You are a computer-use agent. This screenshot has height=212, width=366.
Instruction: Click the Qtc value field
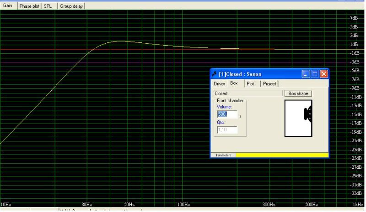(227, 129)
